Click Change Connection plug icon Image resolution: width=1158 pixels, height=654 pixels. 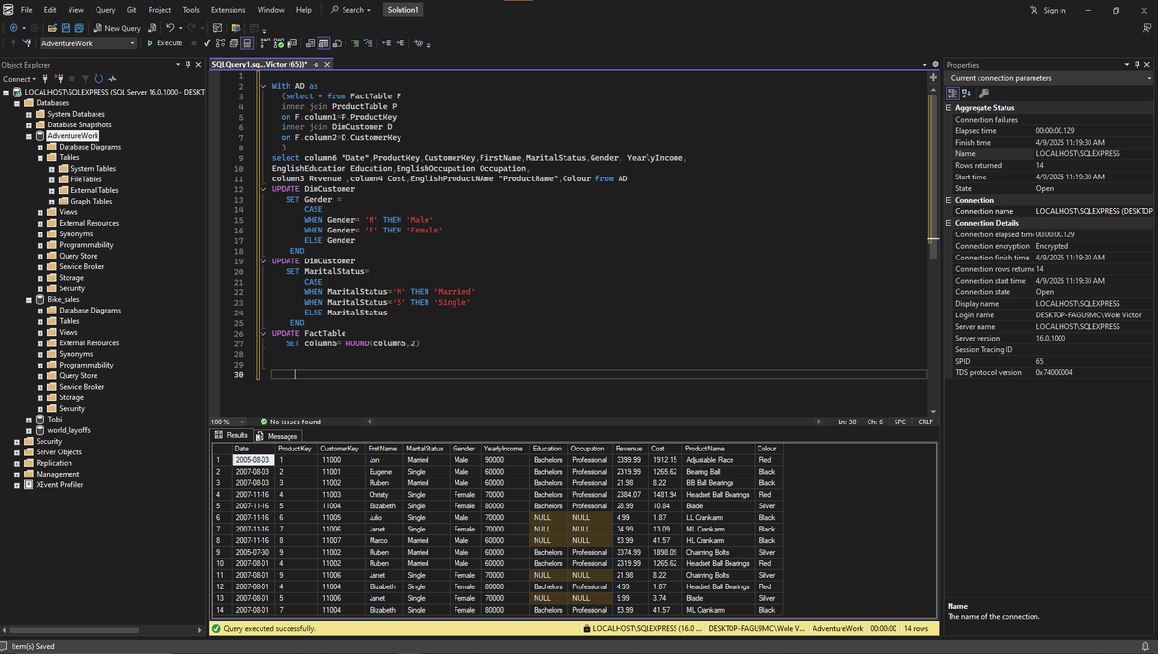26,43
